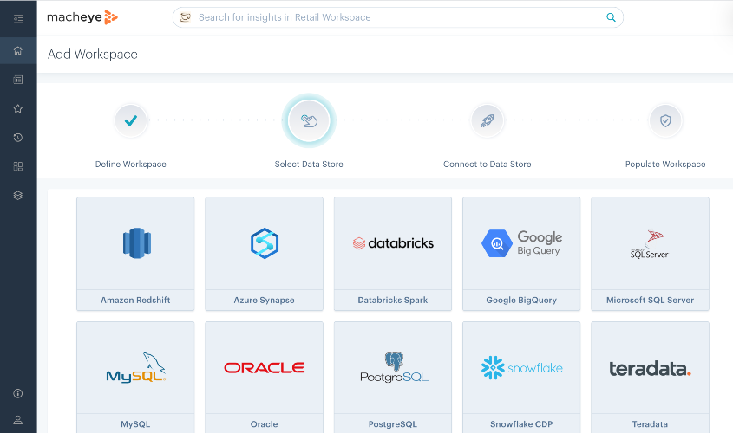Focus the Search for insights field
Image resolution: width=733 pixels, height=433 pixels.
398,17
